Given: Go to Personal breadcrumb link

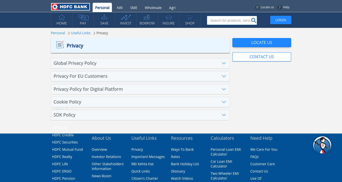Looking at the screenshot, I should (58, 33).
